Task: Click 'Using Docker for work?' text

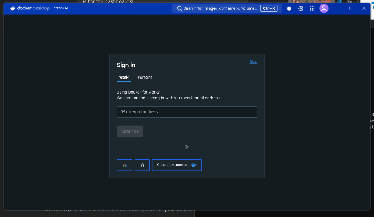Action: [x=138, y=92]
